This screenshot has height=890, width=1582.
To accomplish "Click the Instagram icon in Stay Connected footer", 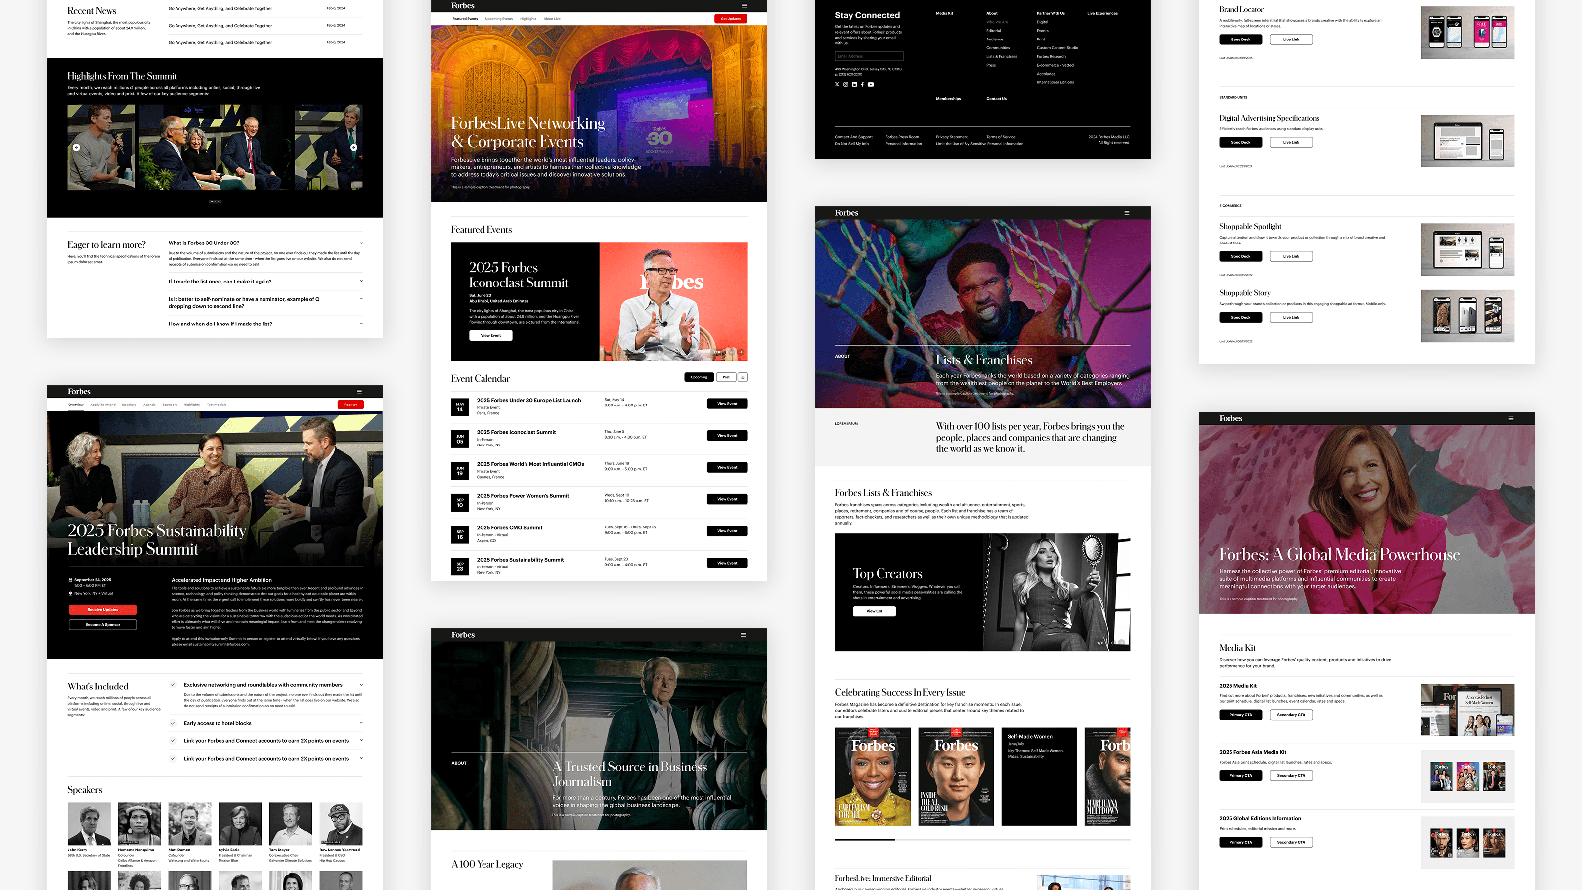I will click(846, 84).
